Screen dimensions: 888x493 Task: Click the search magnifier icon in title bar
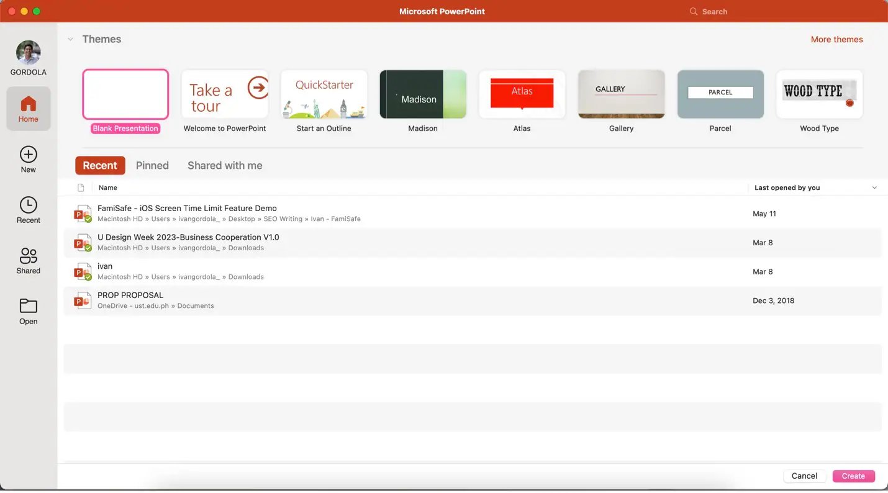tap(694, 12)
